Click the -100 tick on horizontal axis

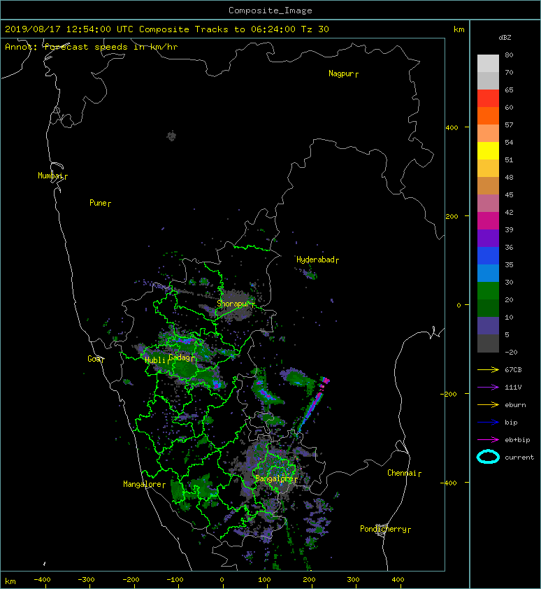point(175,580)
